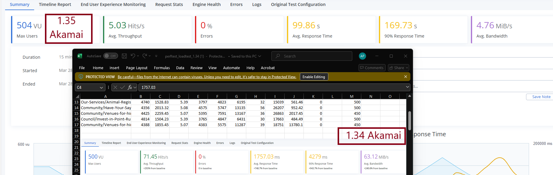The height and width of the screenshot is (175, 553).
Task: Expand the formula bar with its chevron
Action: click(x=407, y=87)
